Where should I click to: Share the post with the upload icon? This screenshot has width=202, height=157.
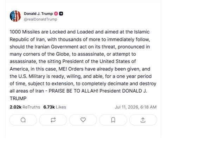143,120
